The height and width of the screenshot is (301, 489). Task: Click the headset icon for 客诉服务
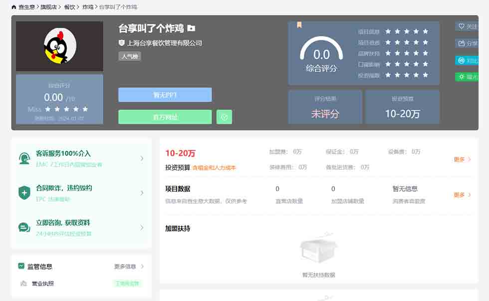[24, 158]
